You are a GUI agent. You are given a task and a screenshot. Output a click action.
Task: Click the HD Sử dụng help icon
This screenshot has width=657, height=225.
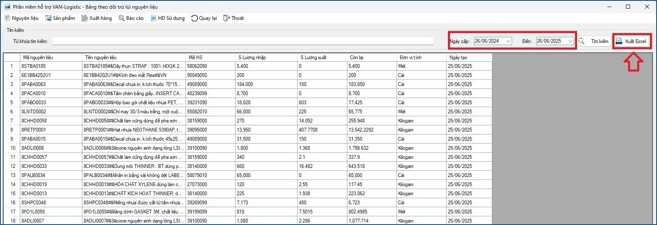coord(154,18)
